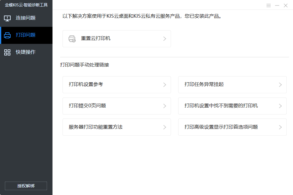
Task: Open 打印机设置中找不到需要的打印机 link
Action: pos(232,106)
